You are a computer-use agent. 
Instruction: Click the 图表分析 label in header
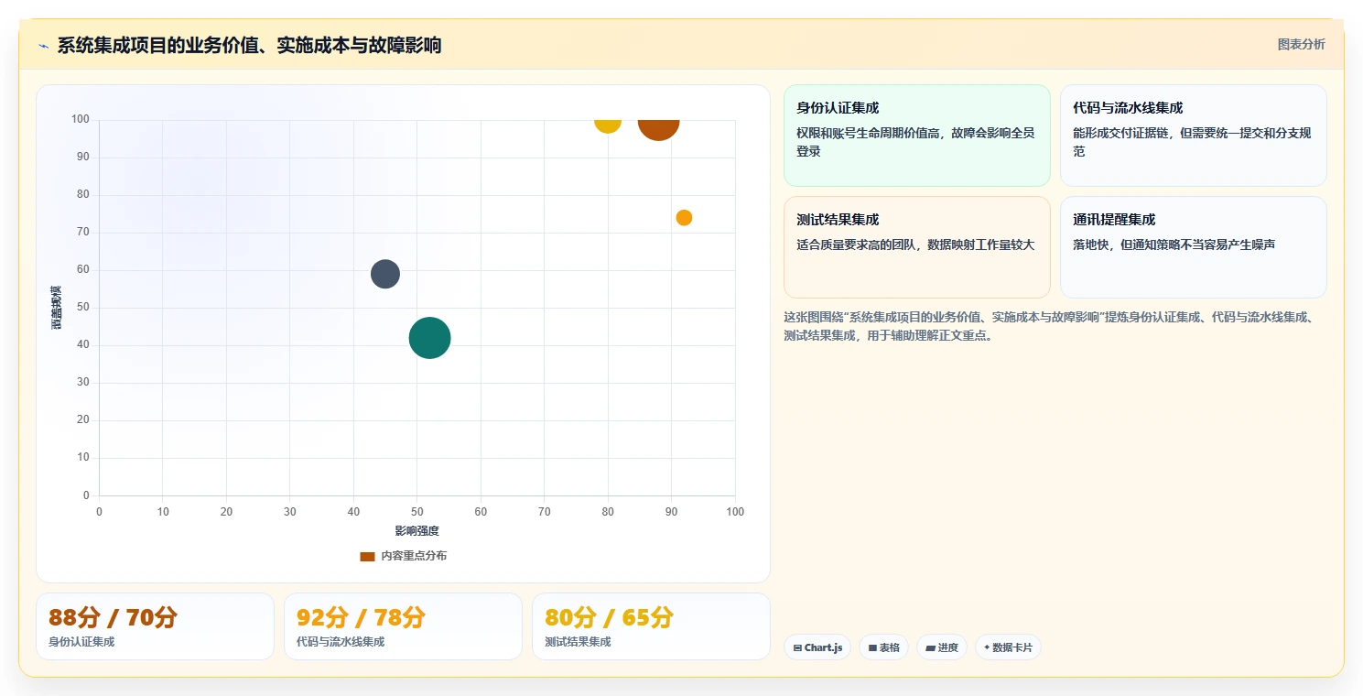tap(1301, 44)
